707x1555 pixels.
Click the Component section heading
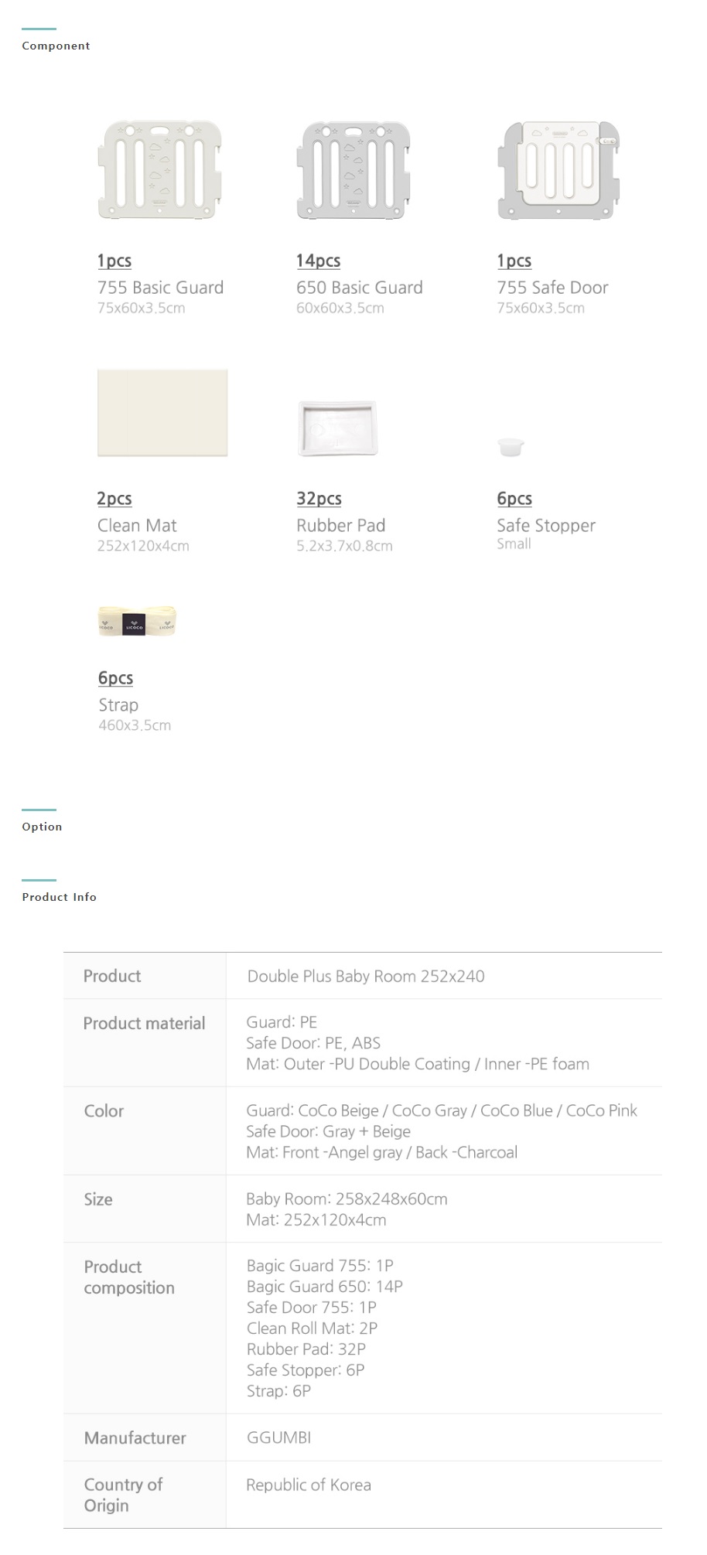[x=56, y=46]
